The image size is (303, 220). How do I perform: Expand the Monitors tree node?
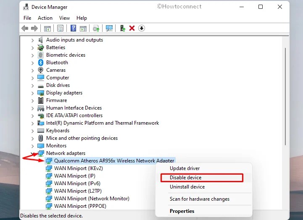(32, 146)
